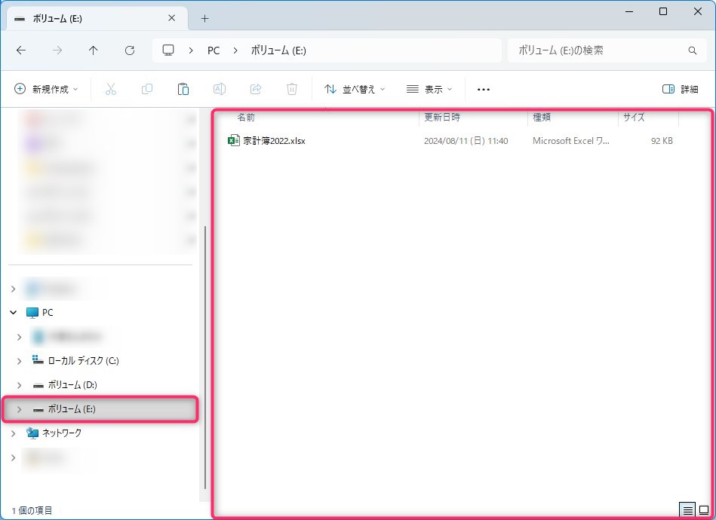Click the Delete trash icon
716x520 pixels.
(292, 89)
